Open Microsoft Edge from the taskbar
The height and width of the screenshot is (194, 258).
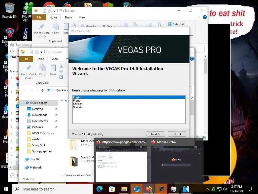coord(99,189)
